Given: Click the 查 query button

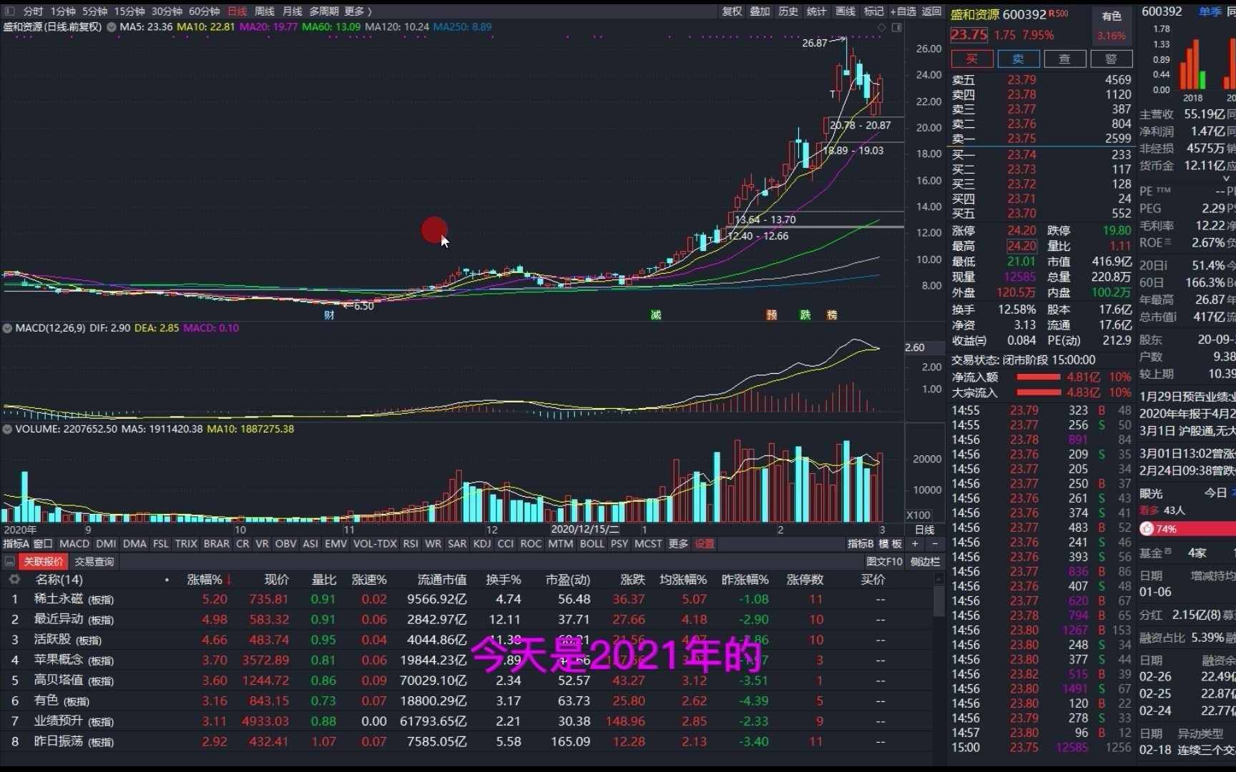Looking at the screenshot, I should point(1064,59).
